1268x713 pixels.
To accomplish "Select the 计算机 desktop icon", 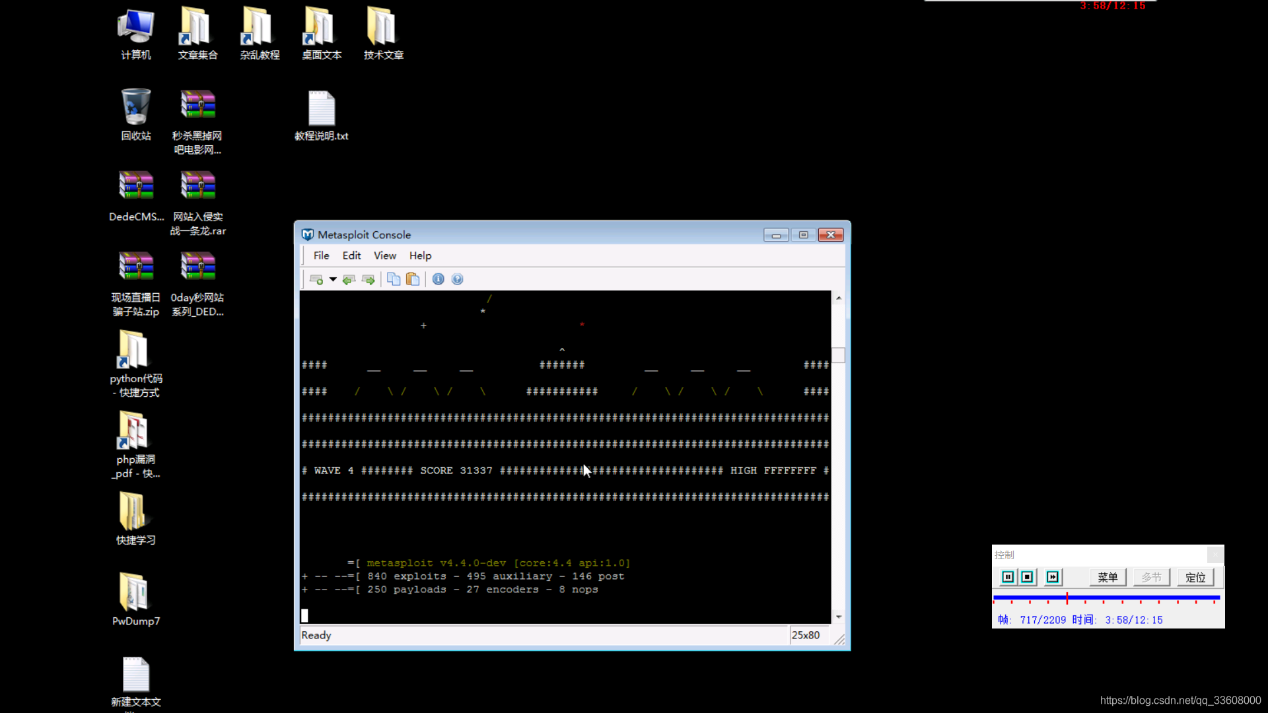I will [x=136, y=34].
